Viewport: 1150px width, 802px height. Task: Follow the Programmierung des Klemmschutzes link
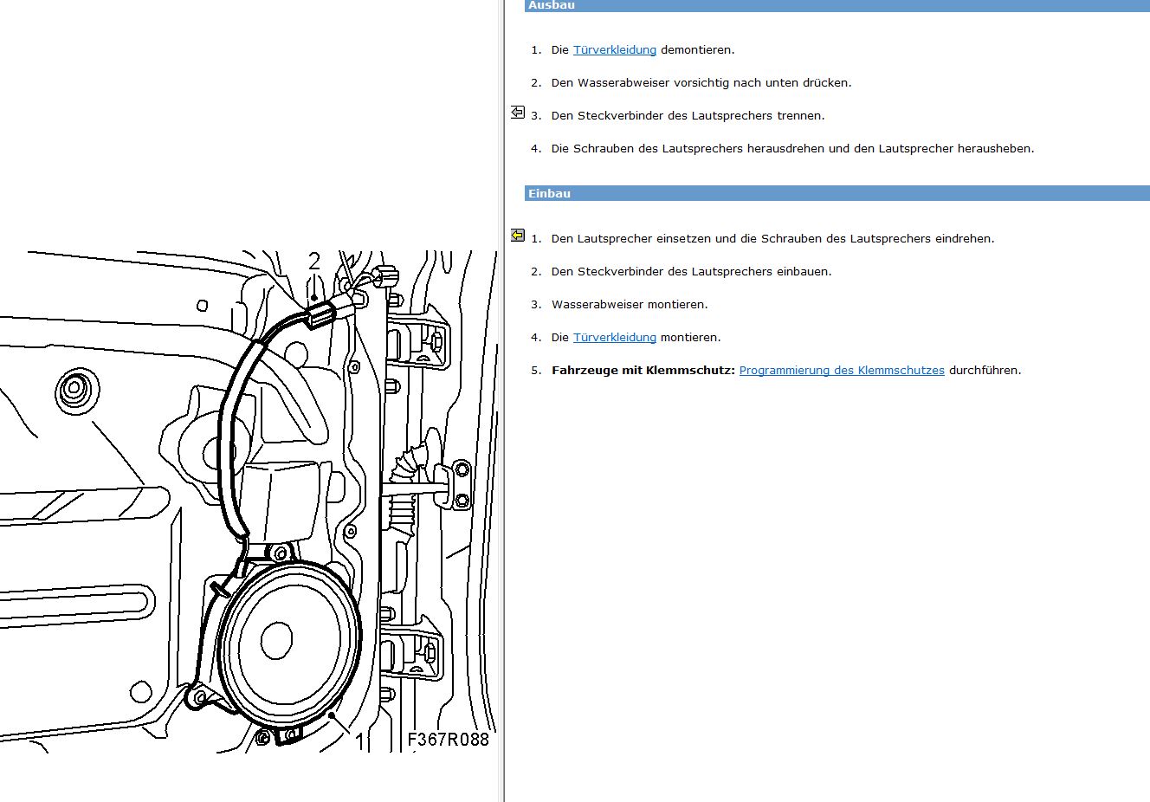(842, 371)
